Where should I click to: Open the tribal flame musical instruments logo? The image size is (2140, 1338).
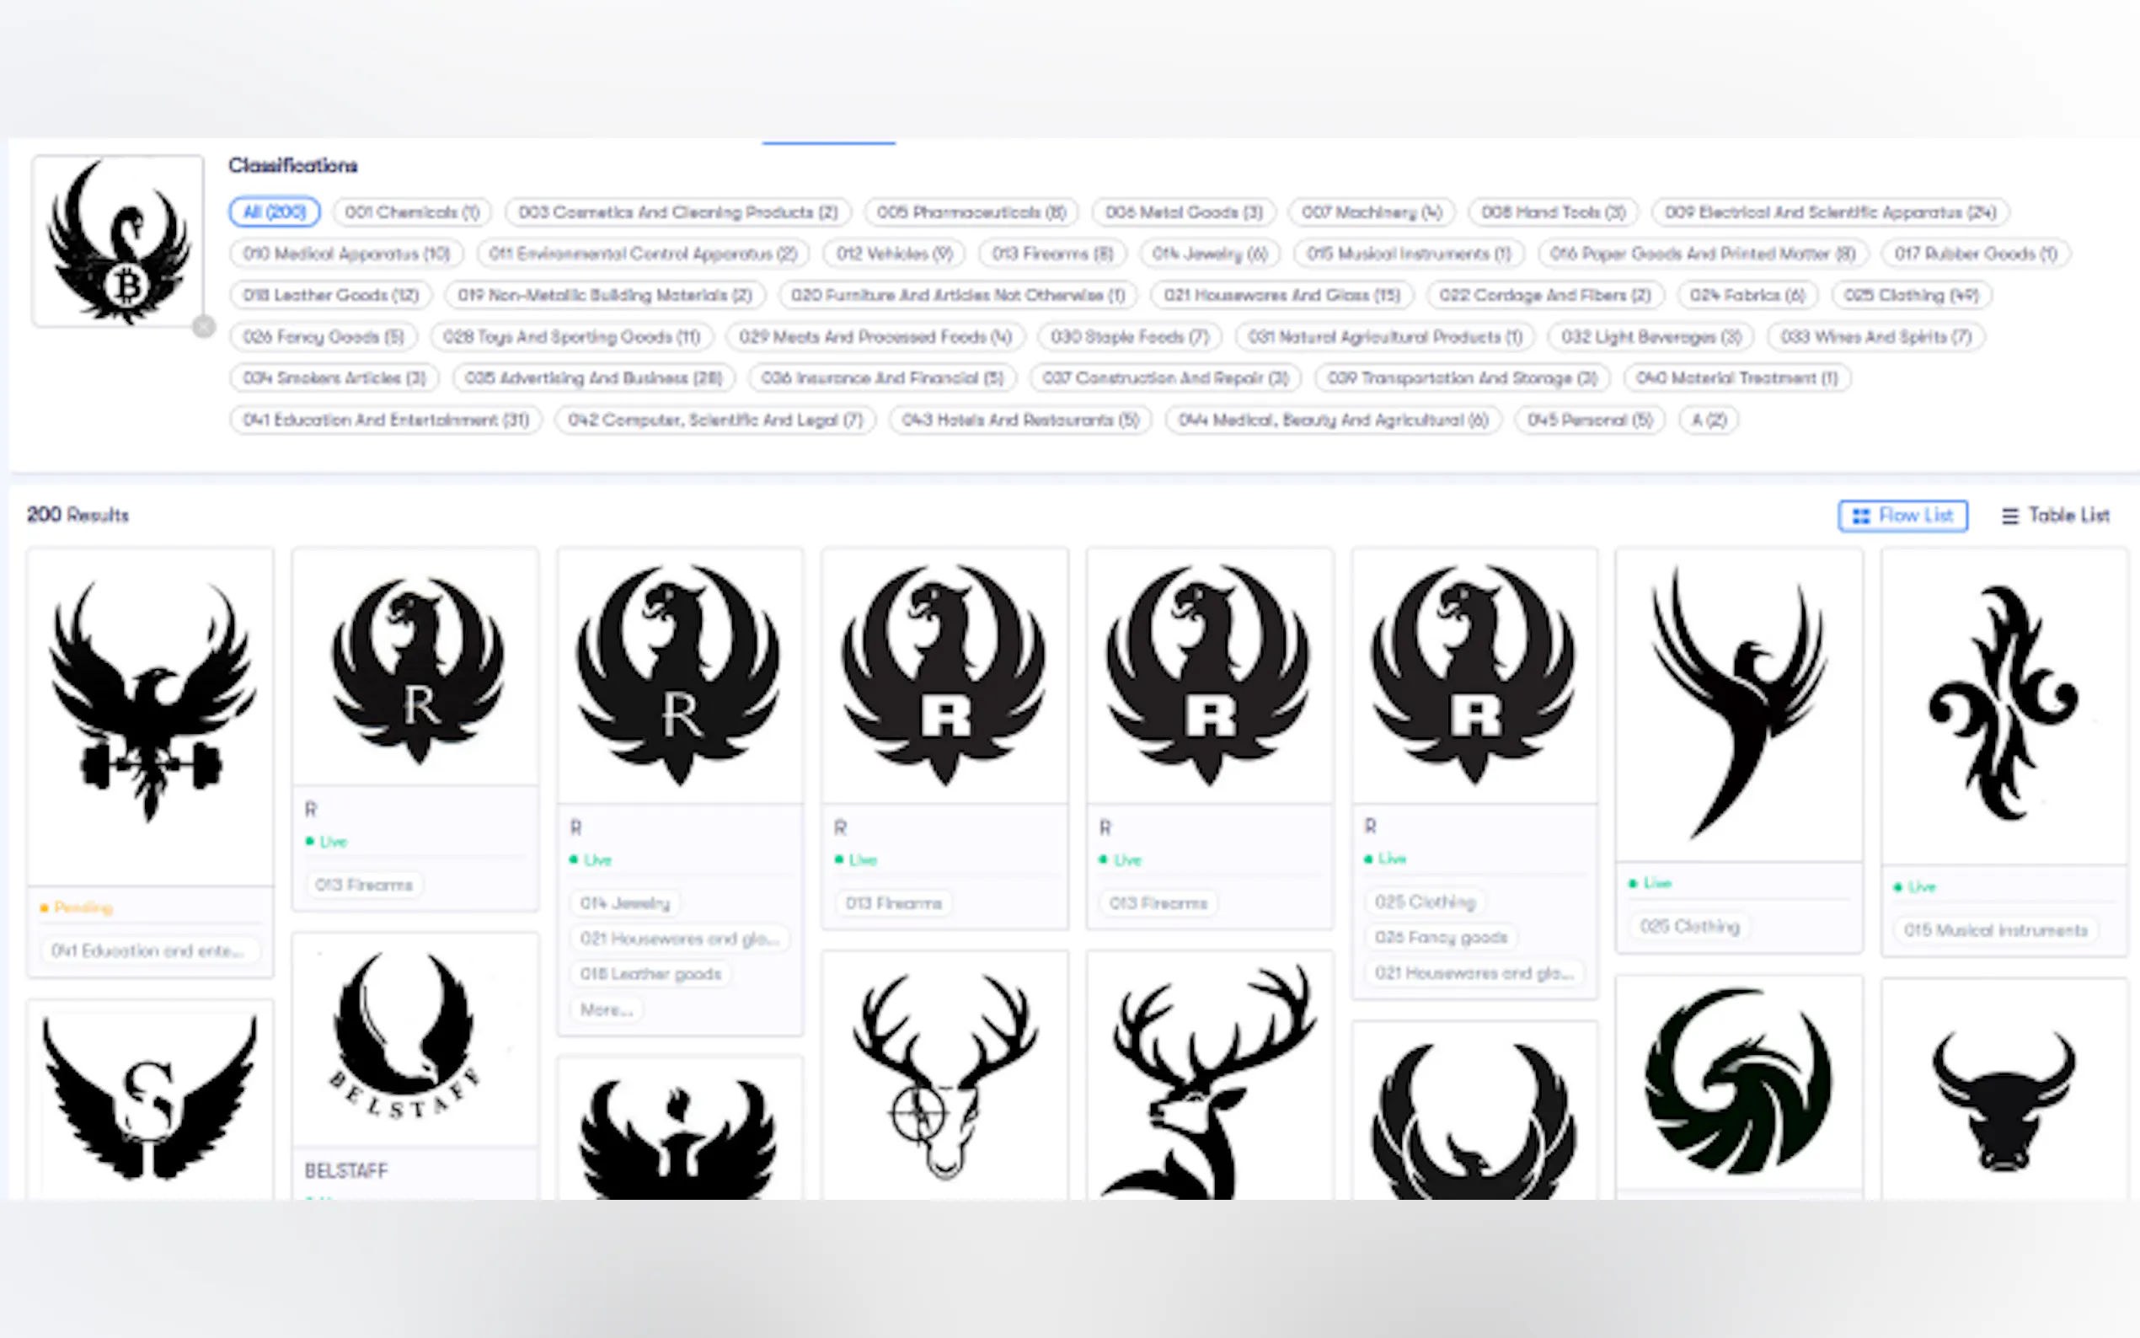(x=2003, y=704)
